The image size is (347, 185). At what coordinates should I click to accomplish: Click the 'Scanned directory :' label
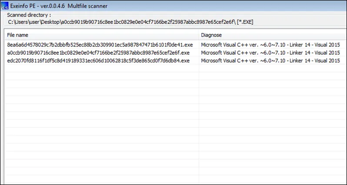(29, 15)
